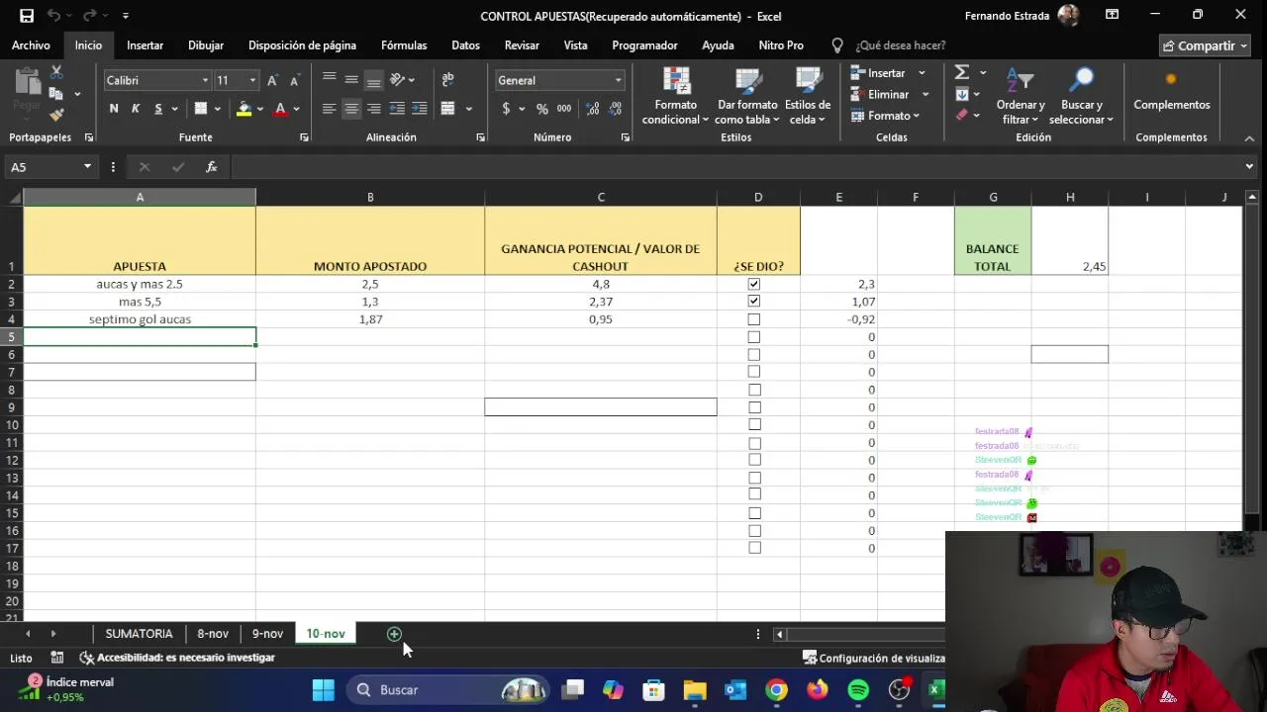Screen dimensions: 1267x712
Task: Click the ¿Qué desea hacer? search field
Action: [900, 45]
